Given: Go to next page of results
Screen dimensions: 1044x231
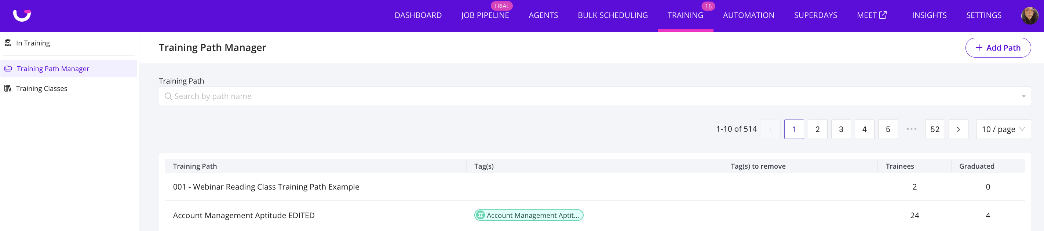Looking at the screenshot, I should click(958, 129).
